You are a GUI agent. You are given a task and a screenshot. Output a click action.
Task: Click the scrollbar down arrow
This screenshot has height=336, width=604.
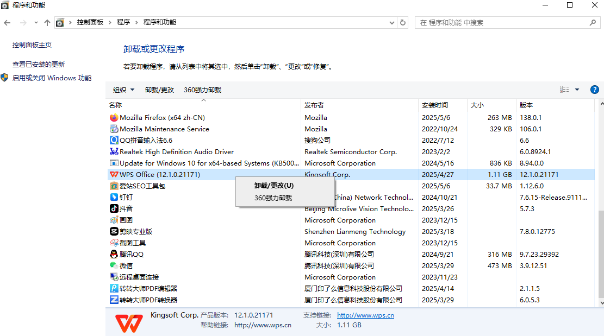point(601,303)
